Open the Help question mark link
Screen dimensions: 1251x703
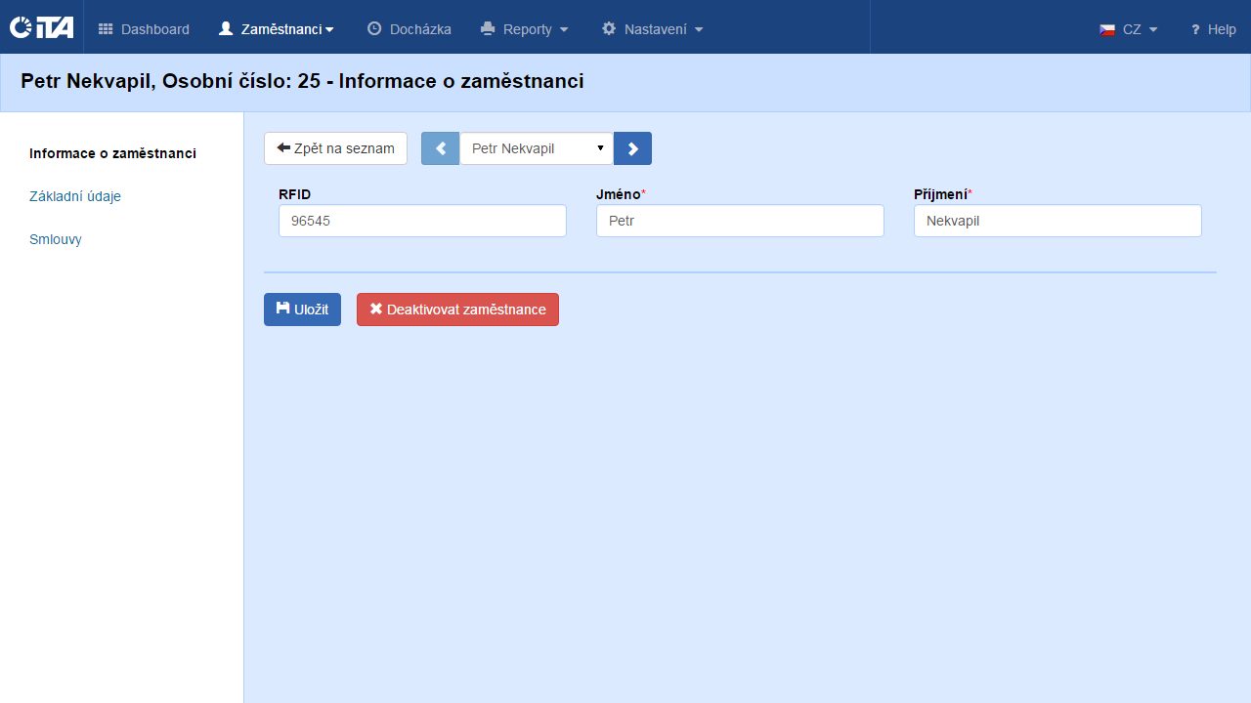click(x=1213, y=29)
